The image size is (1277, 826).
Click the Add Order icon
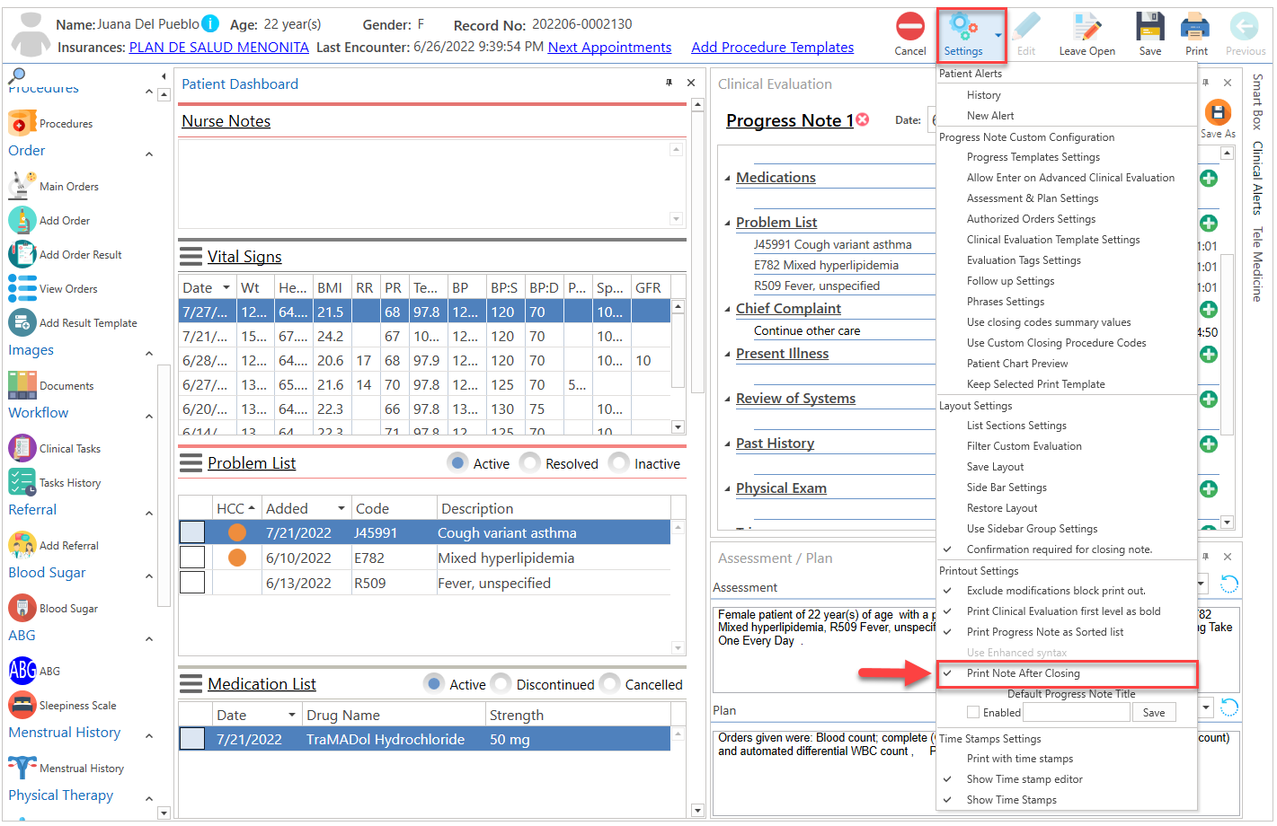22,220
